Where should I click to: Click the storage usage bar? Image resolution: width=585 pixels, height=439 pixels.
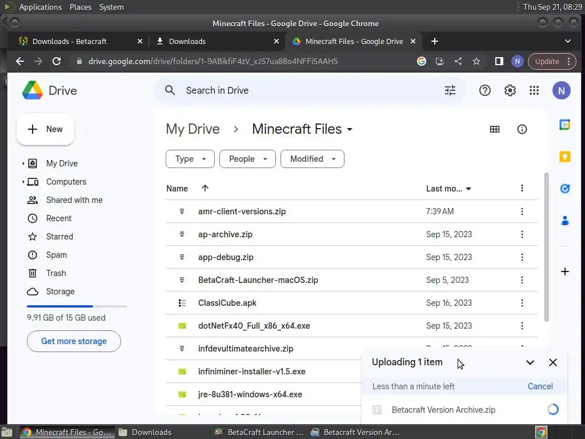point(77,306)
